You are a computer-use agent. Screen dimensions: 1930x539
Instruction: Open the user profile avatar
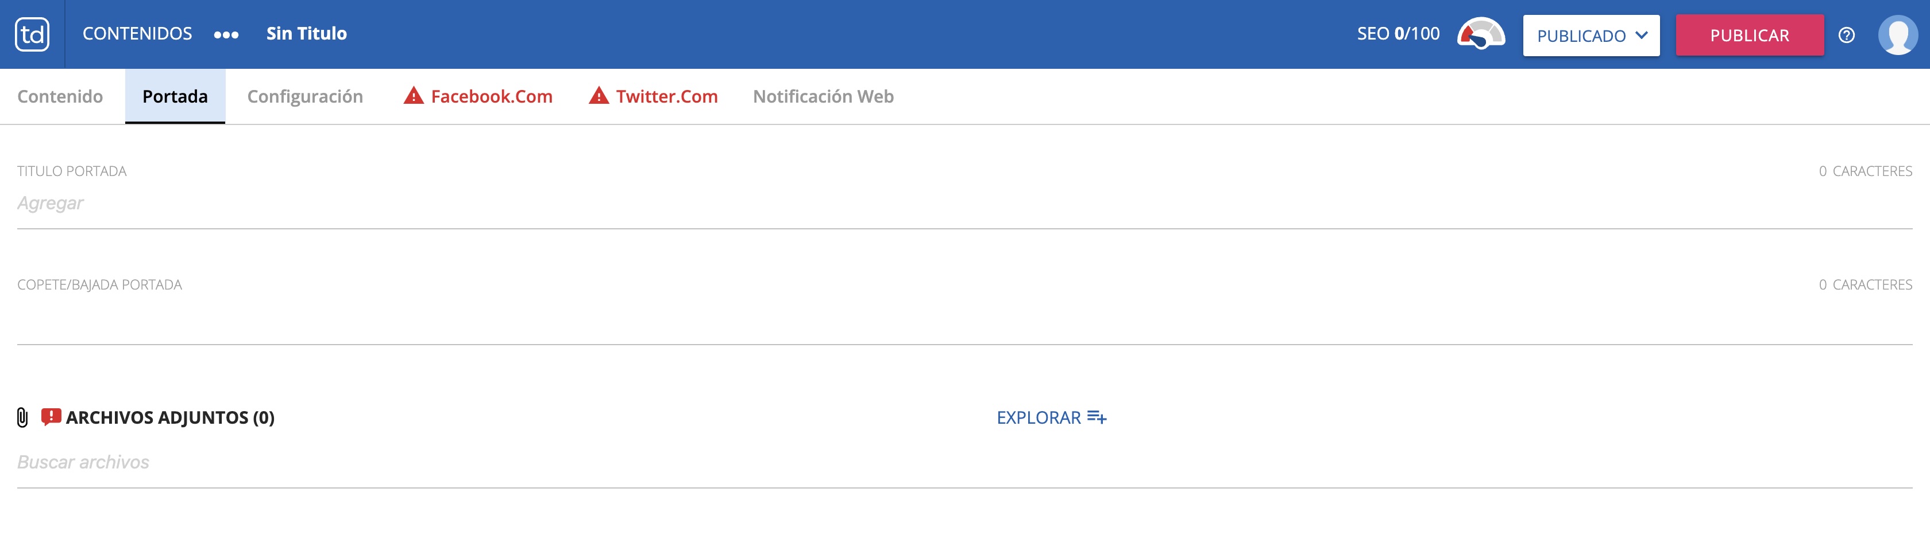1897,35
